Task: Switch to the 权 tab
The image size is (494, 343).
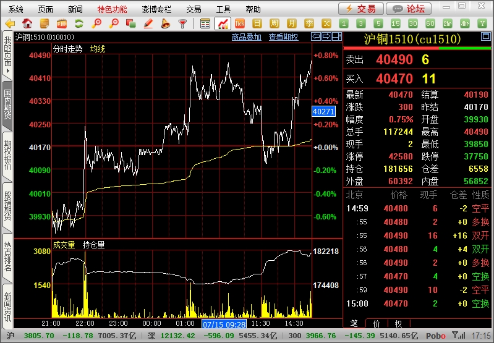Action: (399, 323)
